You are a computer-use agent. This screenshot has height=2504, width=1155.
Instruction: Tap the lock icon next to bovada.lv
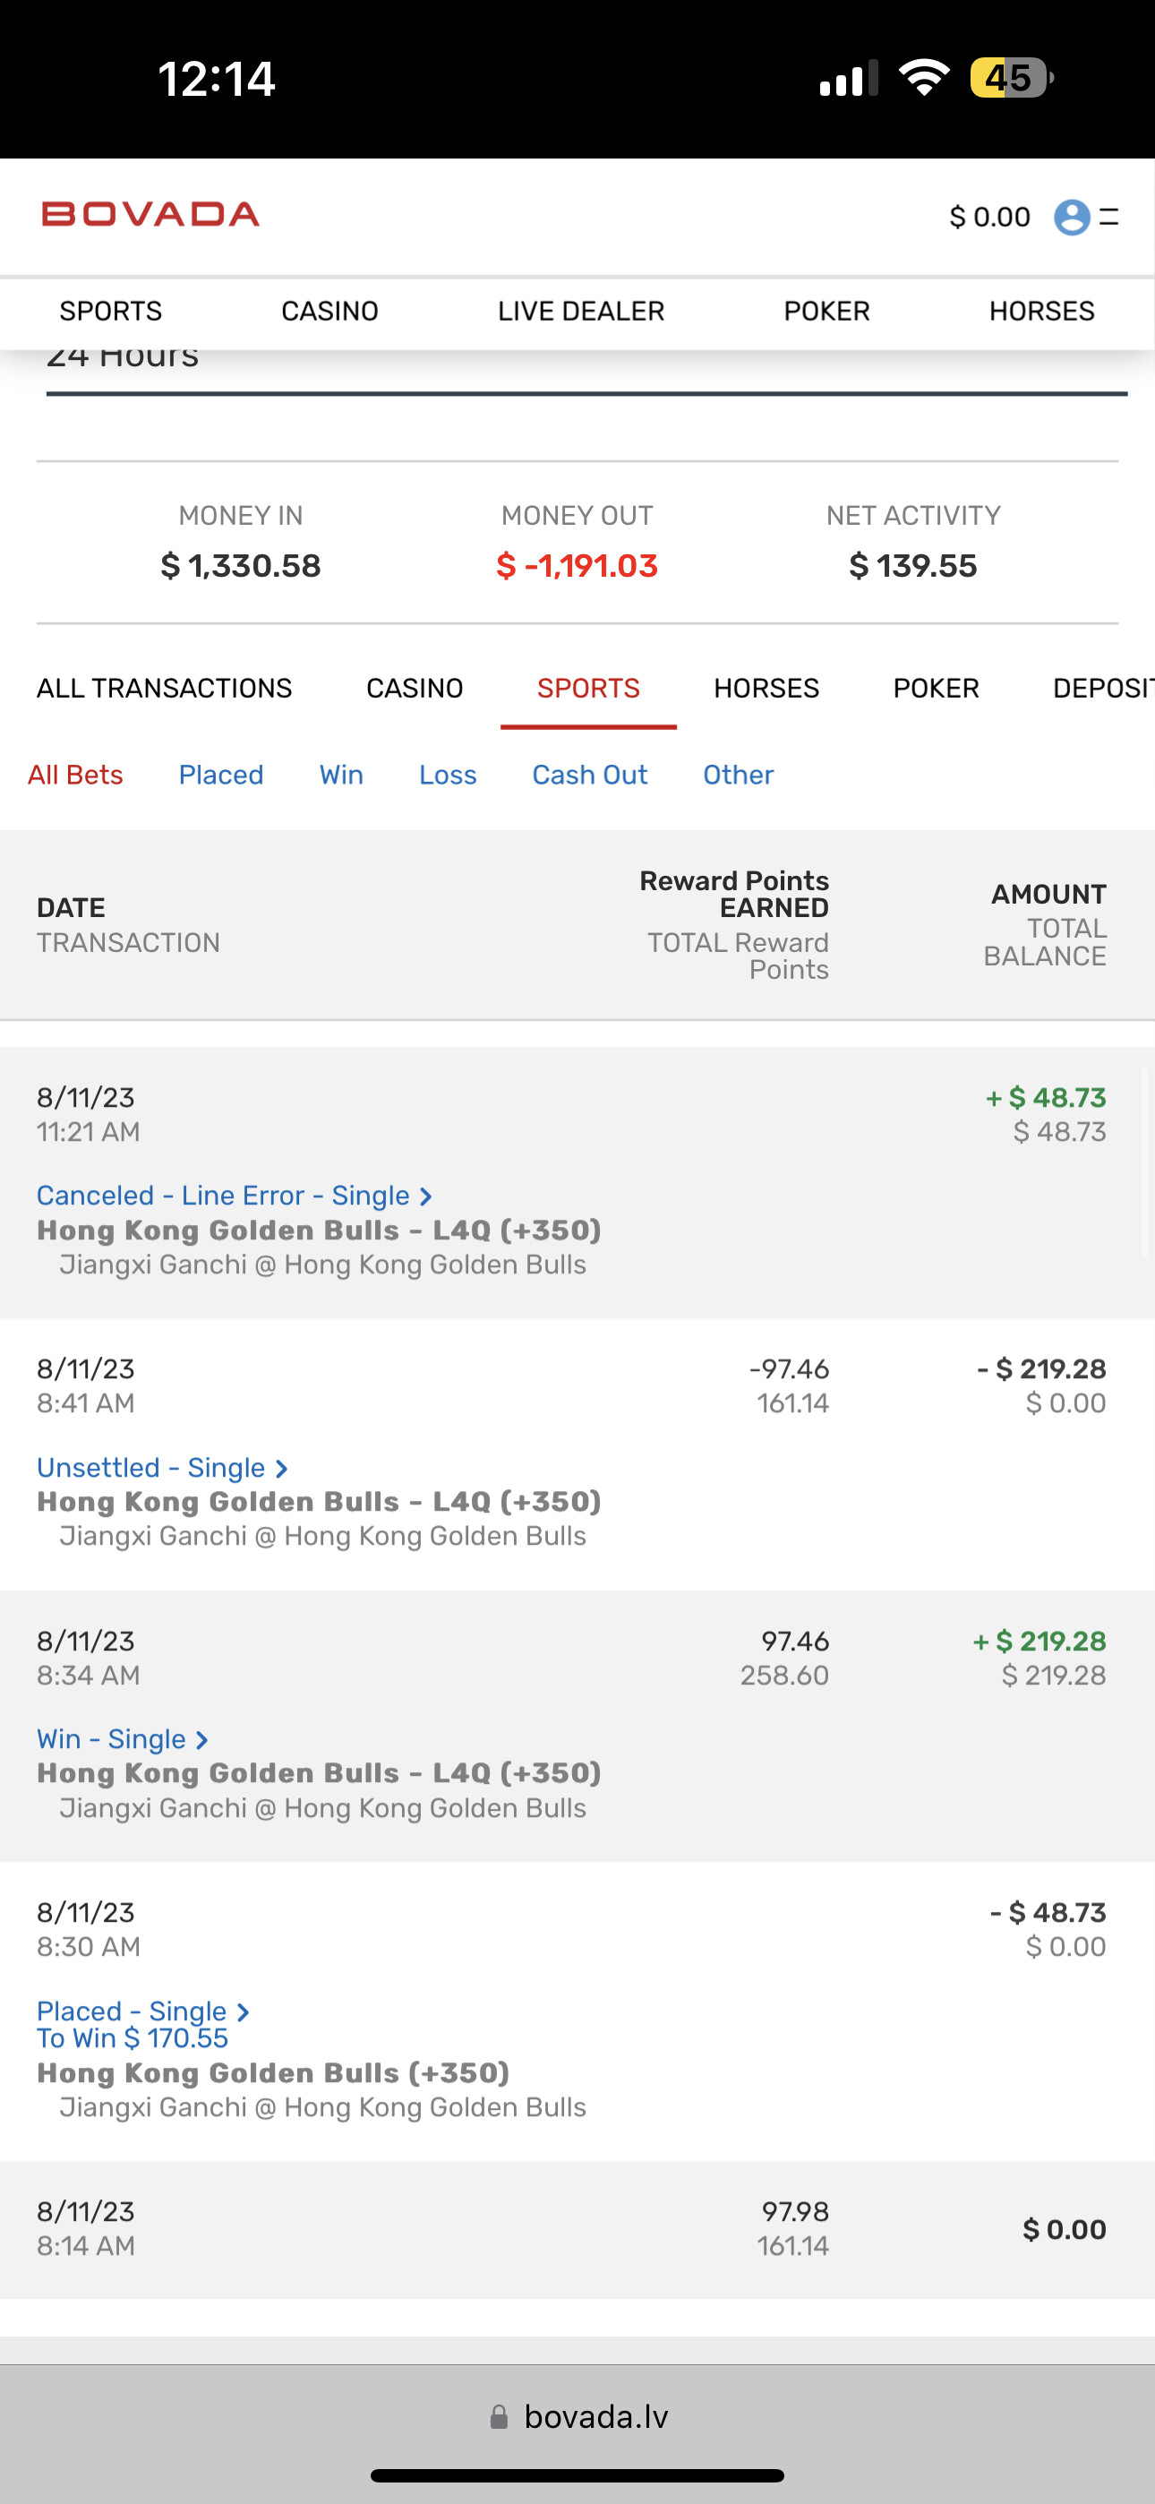(x=499, y=2416)
